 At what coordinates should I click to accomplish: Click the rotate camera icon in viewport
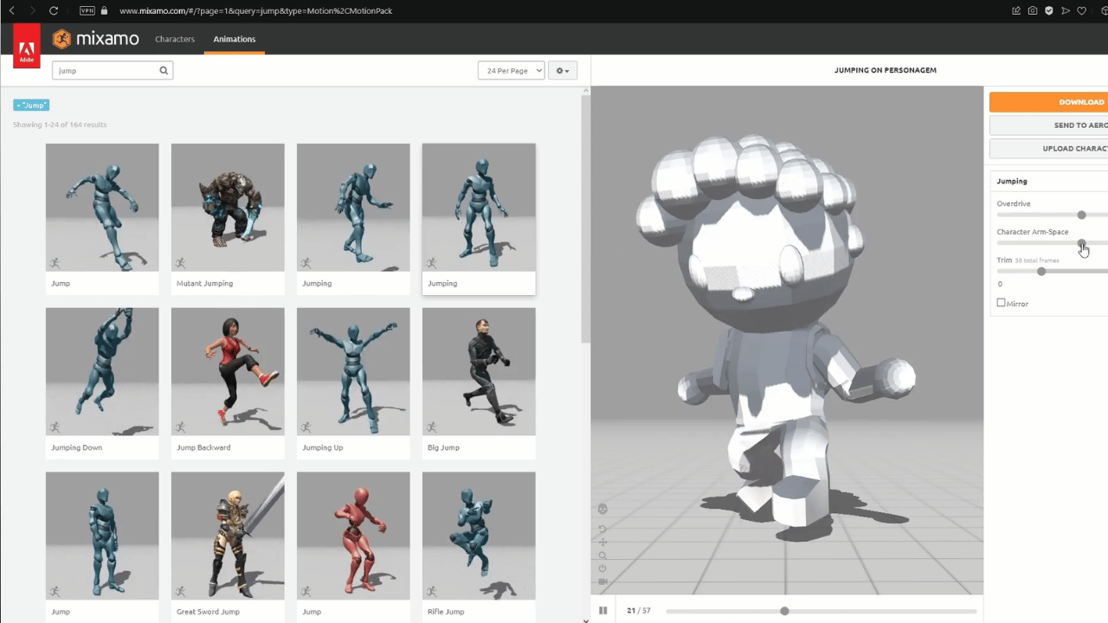click(602, 529)
